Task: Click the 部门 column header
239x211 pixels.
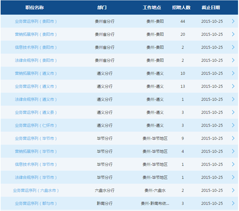Action: click(102, 7)
